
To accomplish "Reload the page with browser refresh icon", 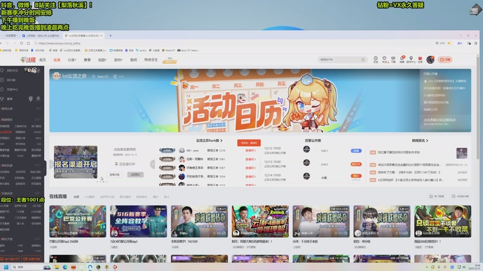I will (x=21, y=43).
